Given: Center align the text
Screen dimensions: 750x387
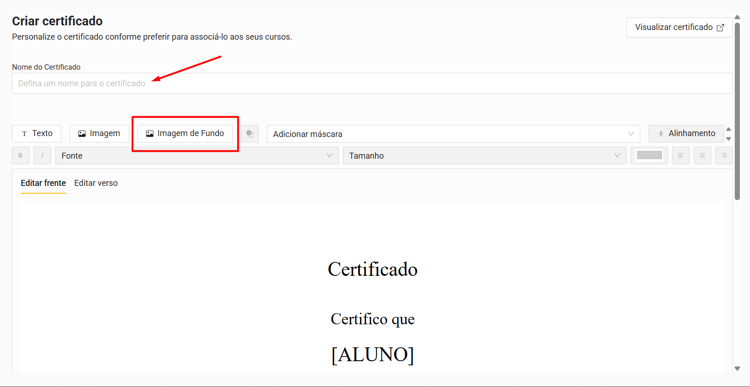Looking at the screenshot, I should [702, 155].
